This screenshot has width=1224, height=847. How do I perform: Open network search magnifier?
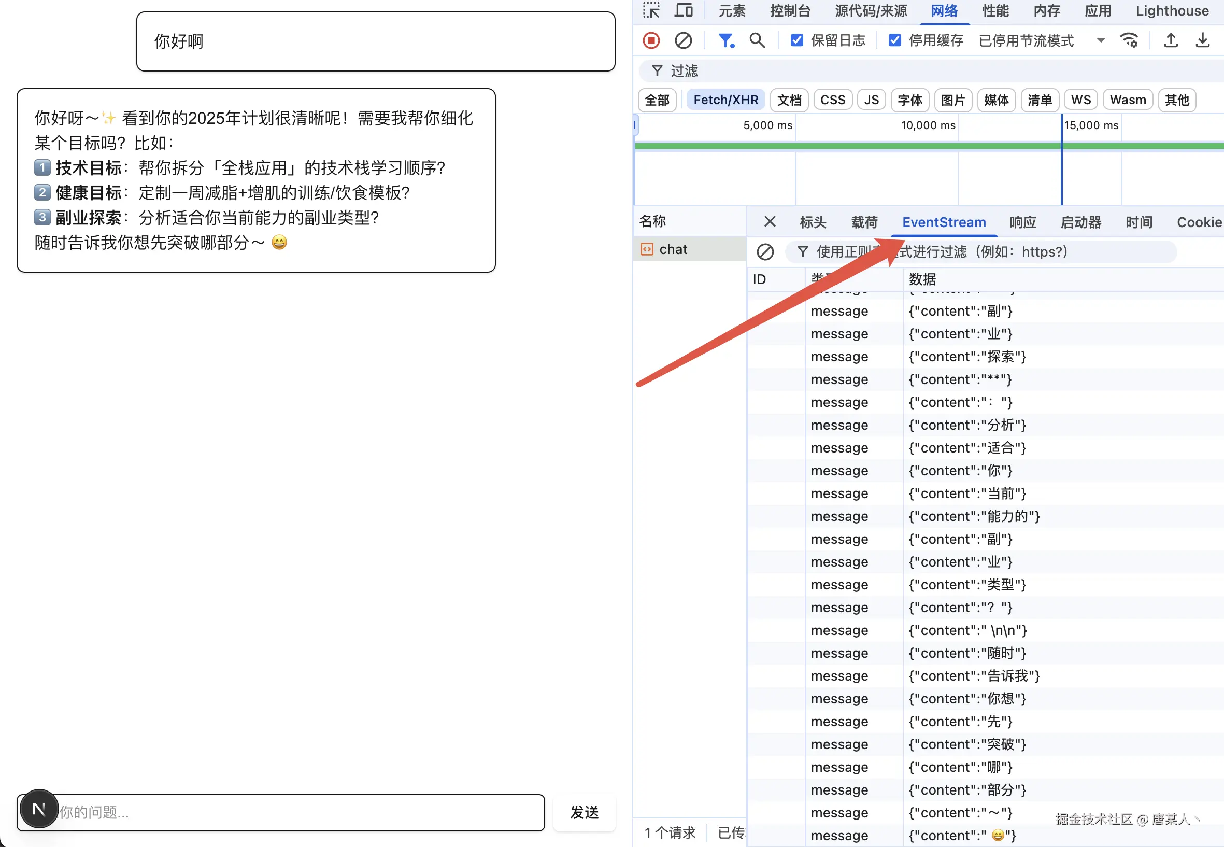click(757, 40)
